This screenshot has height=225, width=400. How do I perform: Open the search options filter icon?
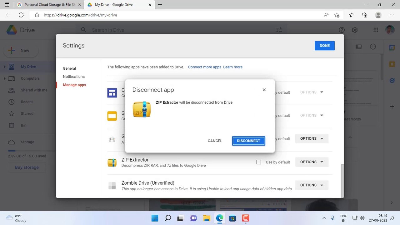click(279, 30)
